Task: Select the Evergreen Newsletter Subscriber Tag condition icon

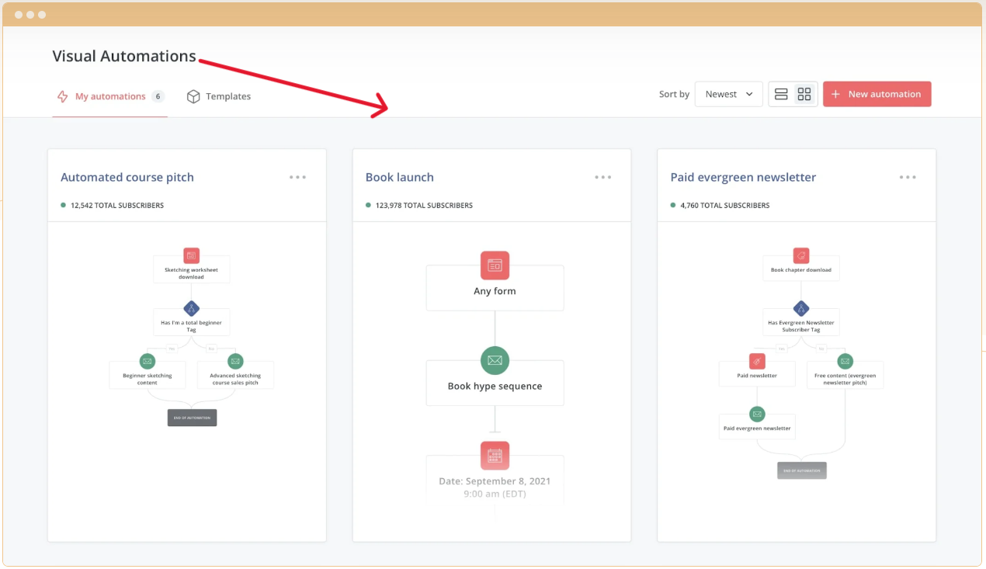Action: point(801,309)
